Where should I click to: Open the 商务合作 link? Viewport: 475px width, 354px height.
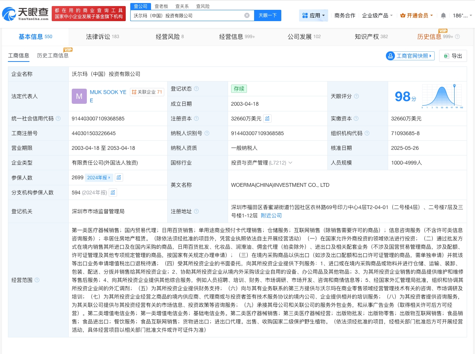pos(345,15)
